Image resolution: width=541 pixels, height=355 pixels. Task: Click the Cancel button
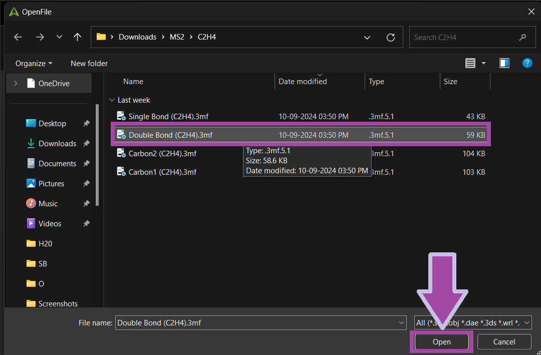pyautogui.click(x=504, y=342)
